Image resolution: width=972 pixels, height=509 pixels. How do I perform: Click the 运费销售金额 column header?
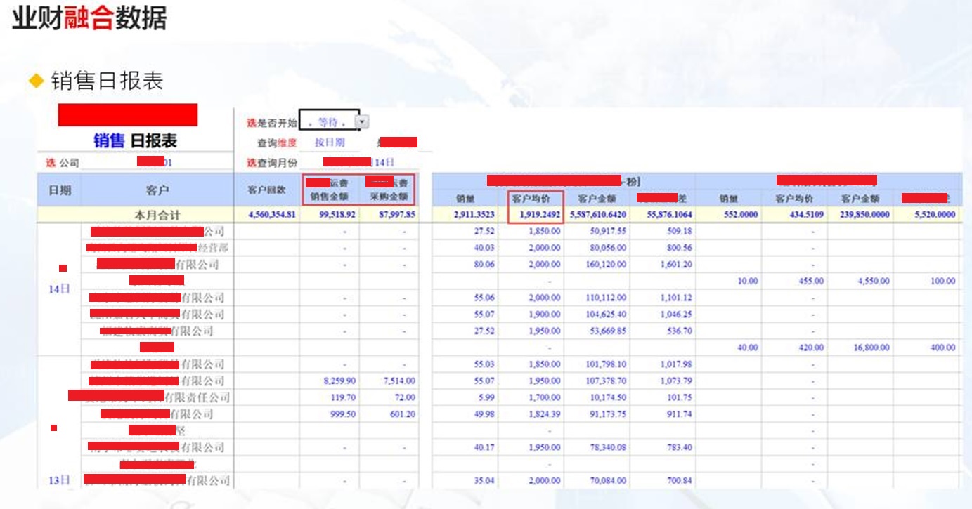pos(329,190)
